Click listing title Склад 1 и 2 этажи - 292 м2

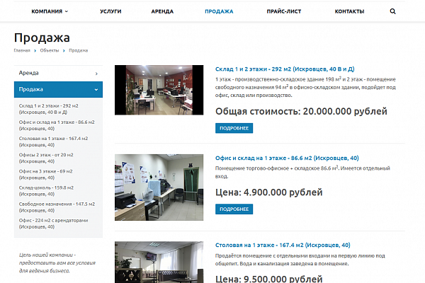(x=285, y=69)
